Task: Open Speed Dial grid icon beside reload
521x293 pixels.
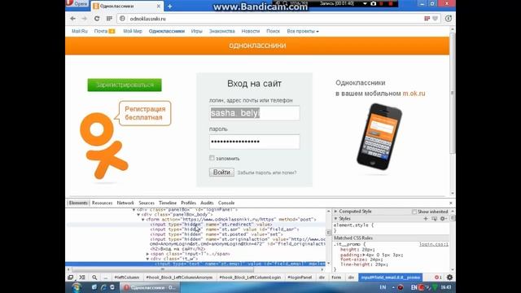Action: (x=109, y=19)
